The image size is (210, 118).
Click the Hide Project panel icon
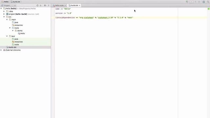coord(49,5)
